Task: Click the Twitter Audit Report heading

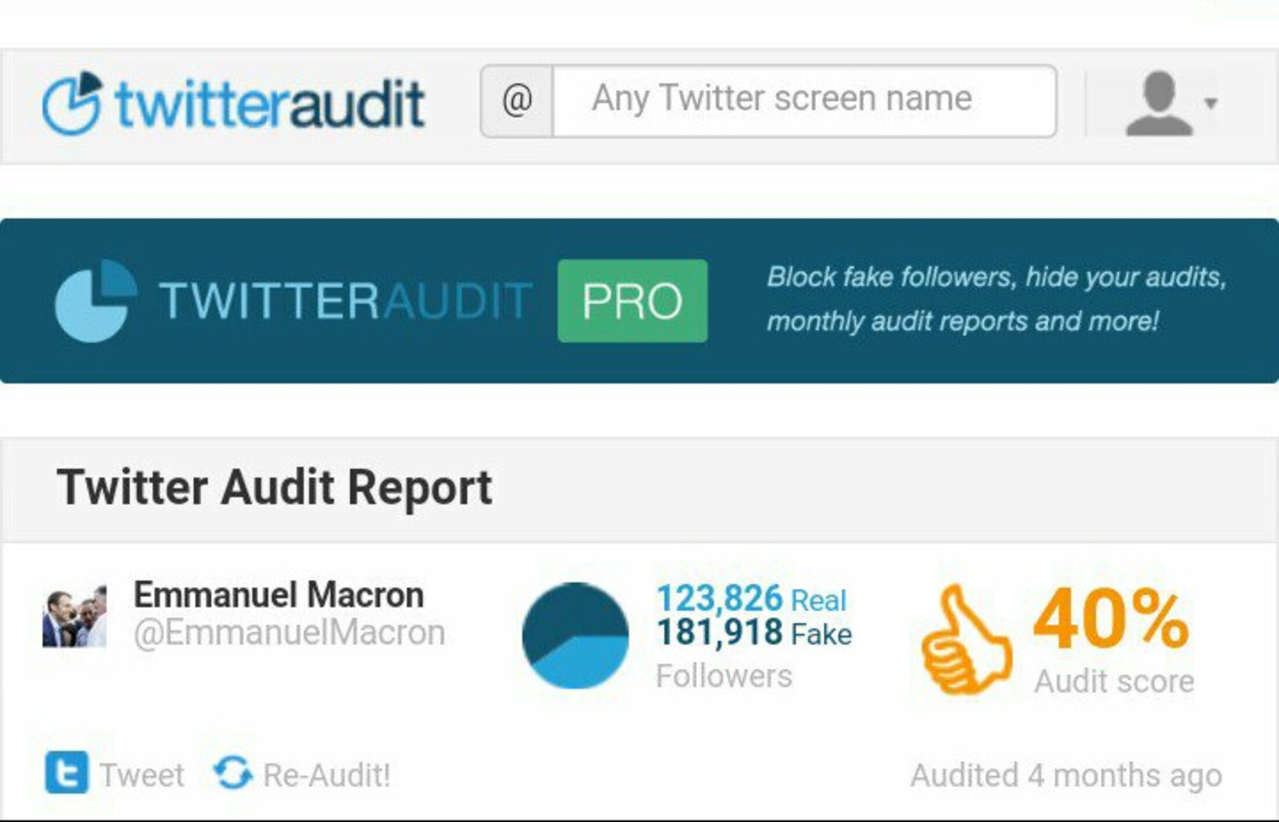Action: (x=274, y=487)
